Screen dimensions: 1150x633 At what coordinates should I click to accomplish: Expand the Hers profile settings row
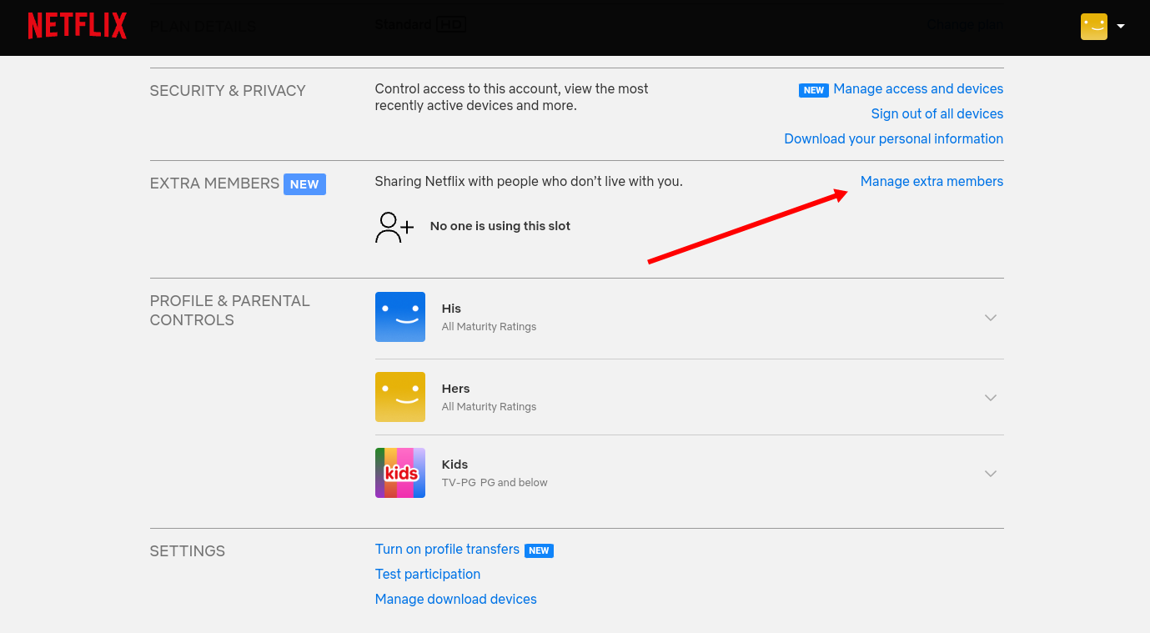(x=990, y=397)
